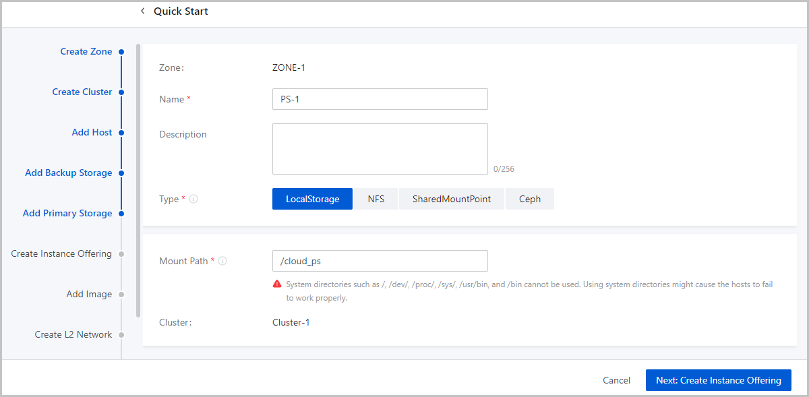Go back using Quick Start arrow
The image size is (809, 397).
tap(142, 11)
